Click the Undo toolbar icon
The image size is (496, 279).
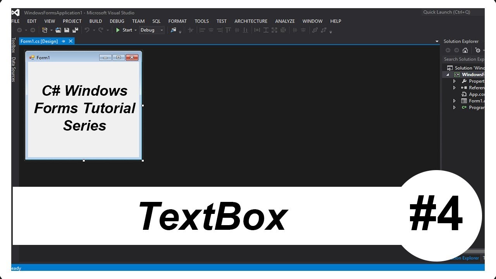(x=87, y=30)
